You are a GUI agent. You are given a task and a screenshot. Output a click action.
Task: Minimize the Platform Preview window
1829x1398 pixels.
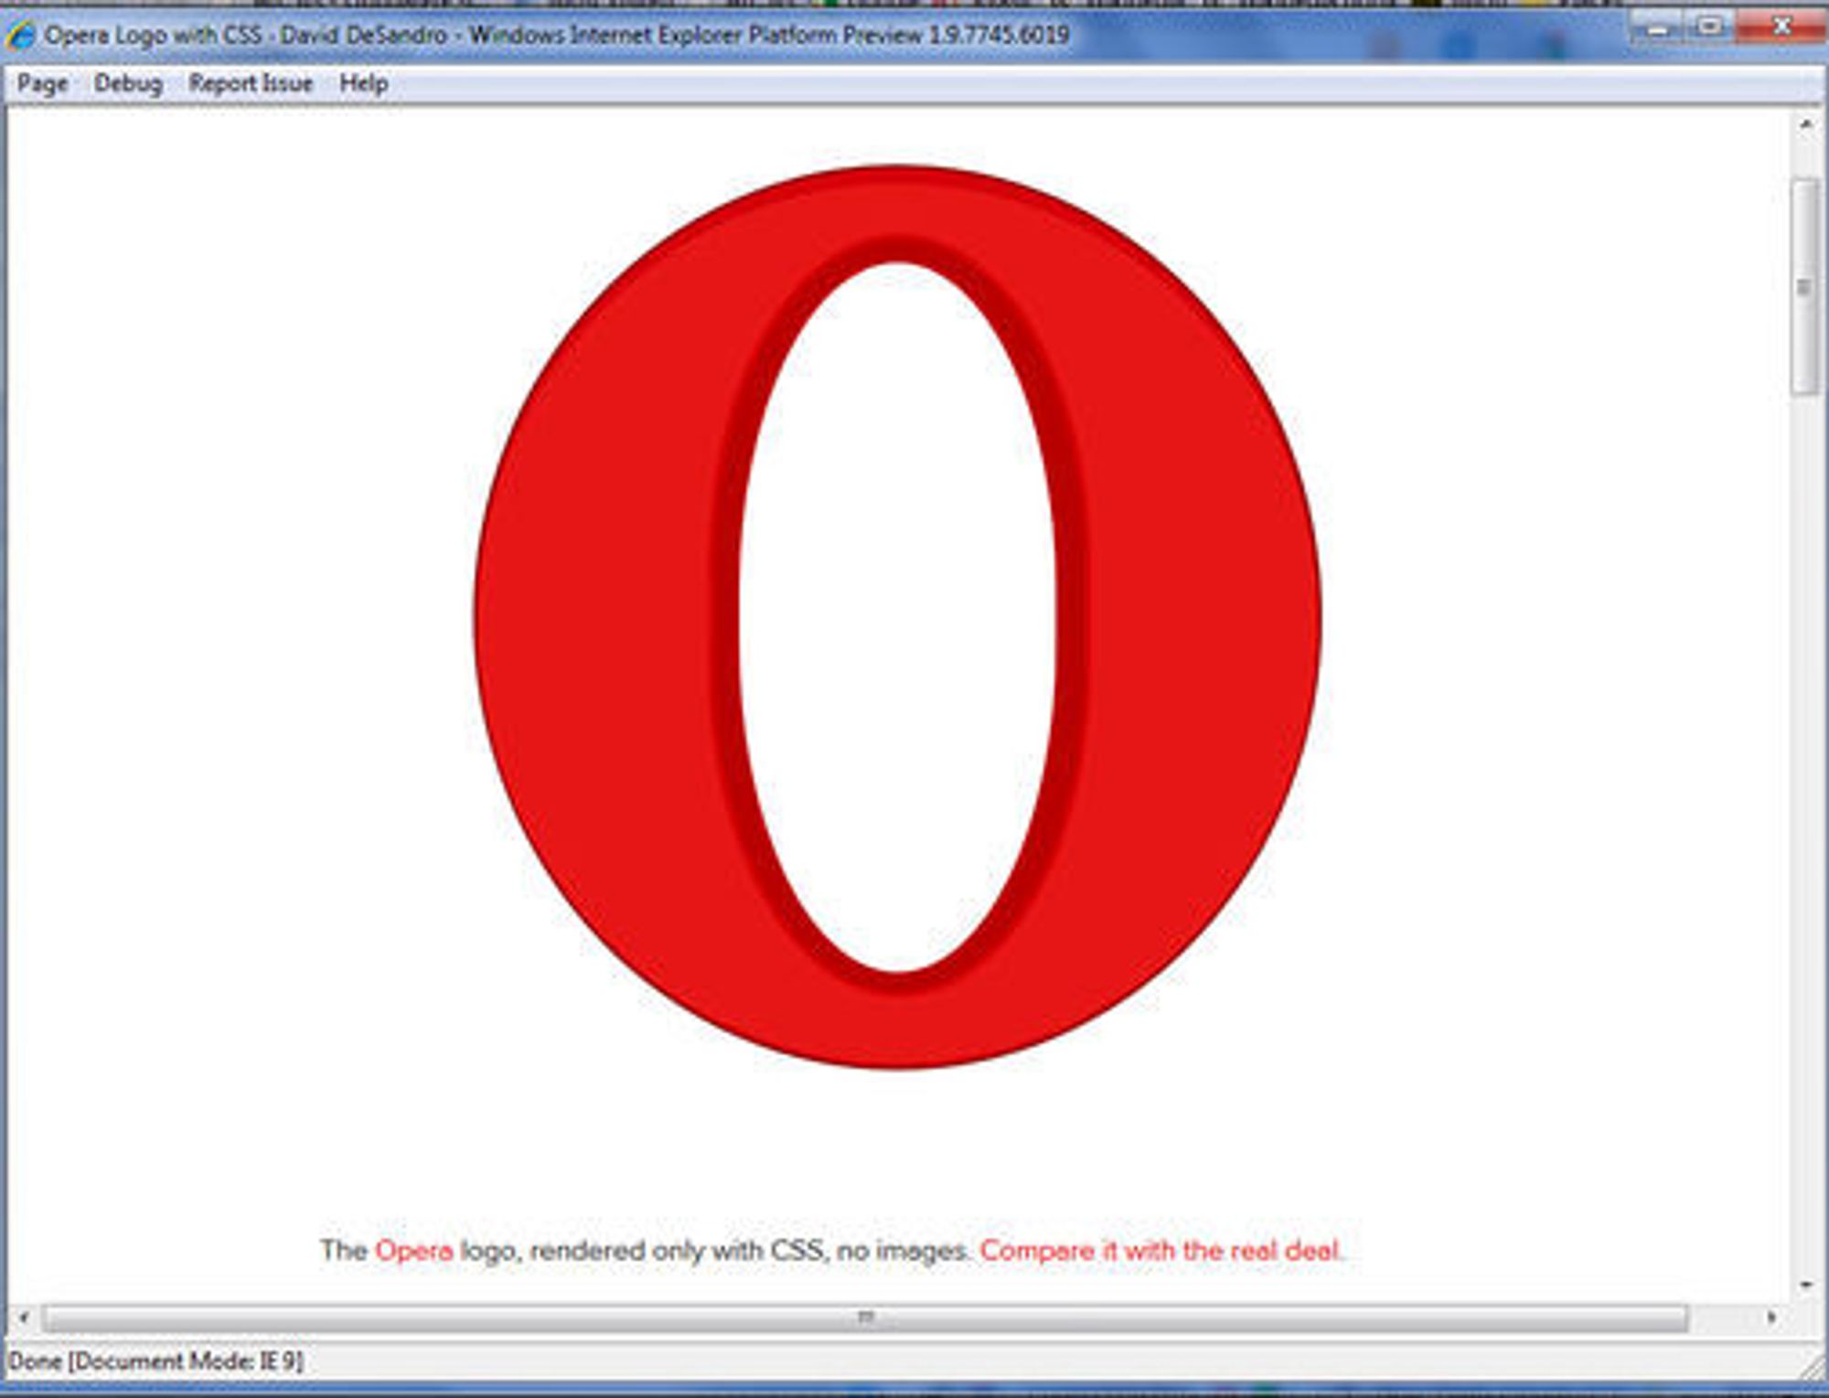[1657, 29]
